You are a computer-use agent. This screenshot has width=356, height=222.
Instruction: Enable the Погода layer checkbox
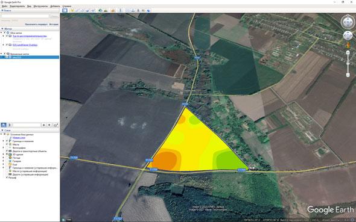7,158
